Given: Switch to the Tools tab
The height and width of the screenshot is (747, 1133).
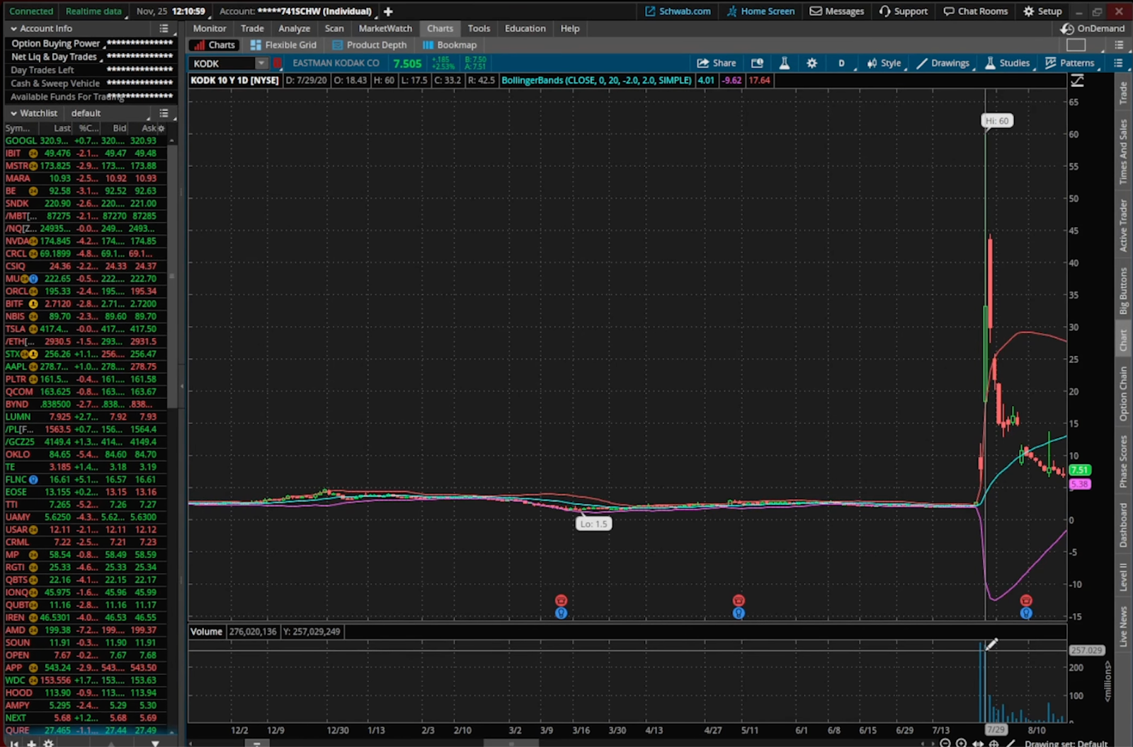Looking at the screenshot, I should [479, 28].
